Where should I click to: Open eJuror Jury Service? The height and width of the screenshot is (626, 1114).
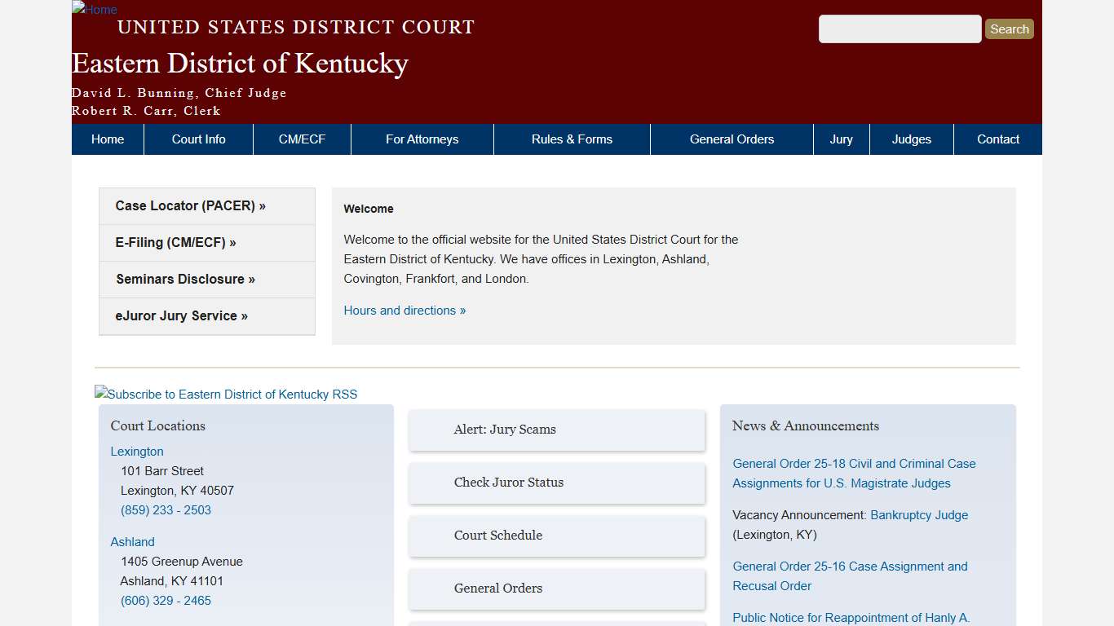click(x=182, y=315)
